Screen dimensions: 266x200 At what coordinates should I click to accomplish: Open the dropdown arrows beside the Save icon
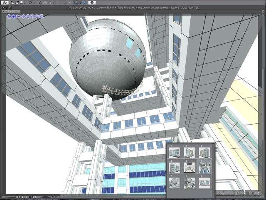(x=25, y=3)
